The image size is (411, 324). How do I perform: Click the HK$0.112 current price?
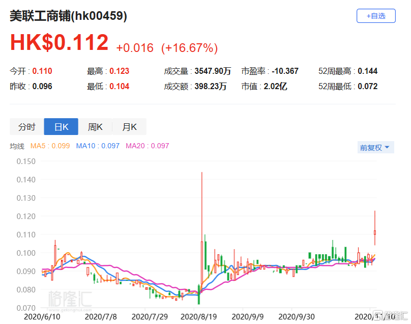pos(59,43)
